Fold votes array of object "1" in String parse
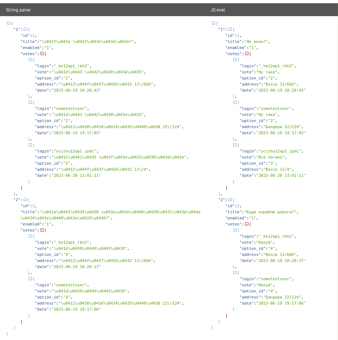This screenshot has width=338, height=340. 42,54
